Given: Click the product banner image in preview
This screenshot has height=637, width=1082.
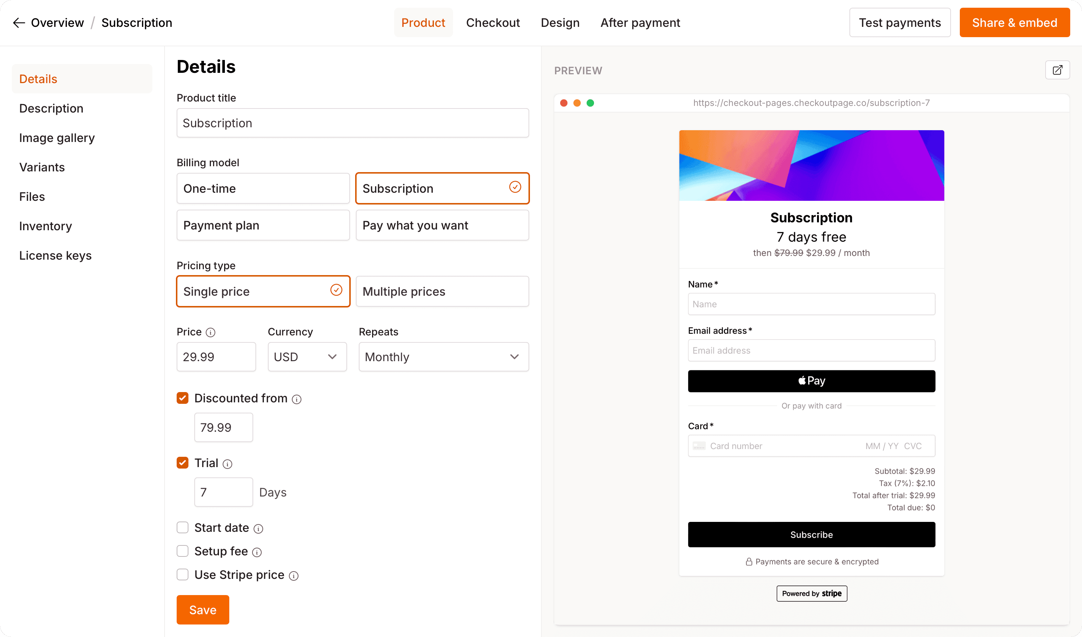Looking at the screenshot, I should coord(811,165).
